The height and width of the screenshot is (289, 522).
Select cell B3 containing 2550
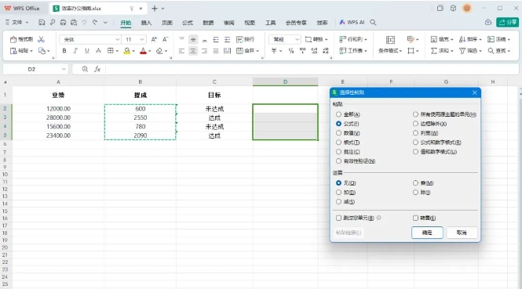tap(141, 117)
